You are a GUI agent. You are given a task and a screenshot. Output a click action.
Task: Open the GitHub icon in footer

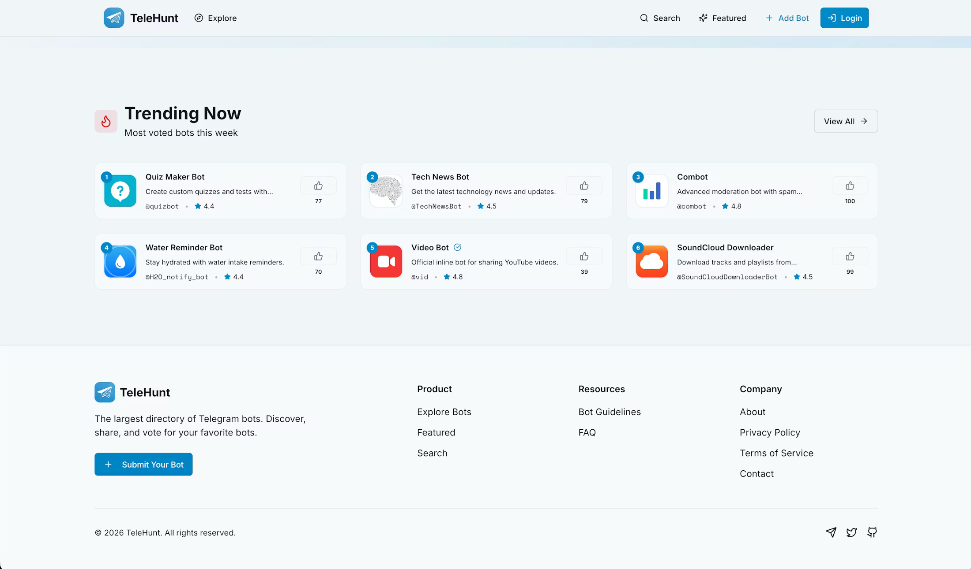click(872, 532)
